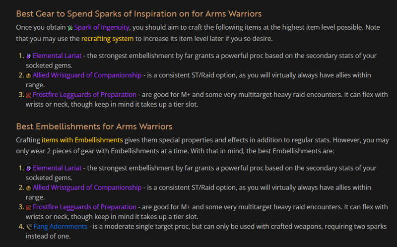Click Allied Wristguard icon in Best Embellishments list

pyautogui.click(x=29, y=188)
